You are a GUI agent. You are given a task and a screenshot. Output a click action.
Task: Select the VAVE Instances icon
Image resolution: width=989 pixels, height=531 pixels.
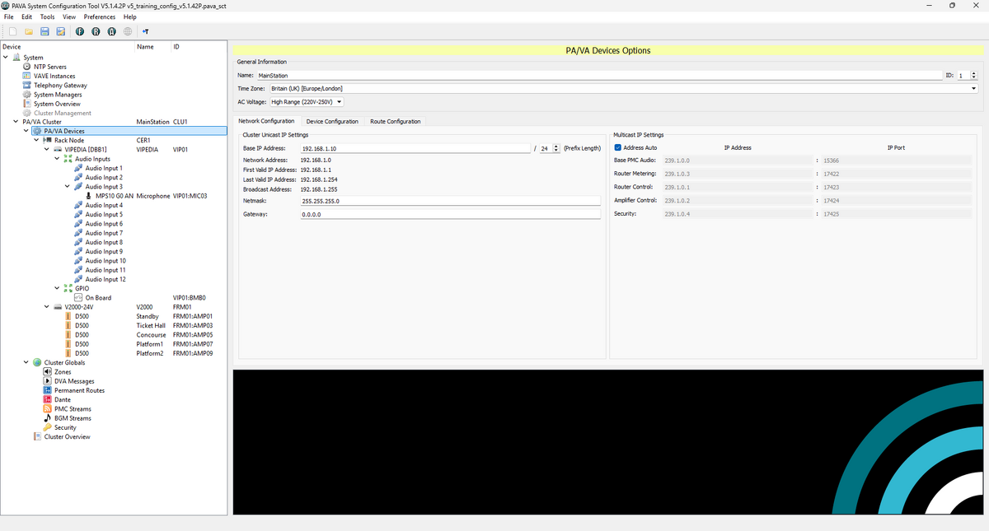(27, 76)
